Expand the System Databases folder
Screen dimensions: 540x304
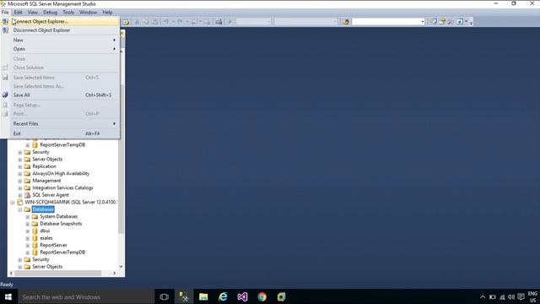pyautogui.click(x=28, y=217)
